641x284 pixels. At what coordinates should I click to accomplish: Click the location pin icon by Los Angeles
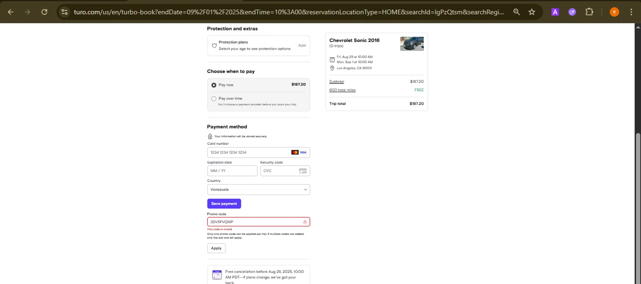coord(332,68)
